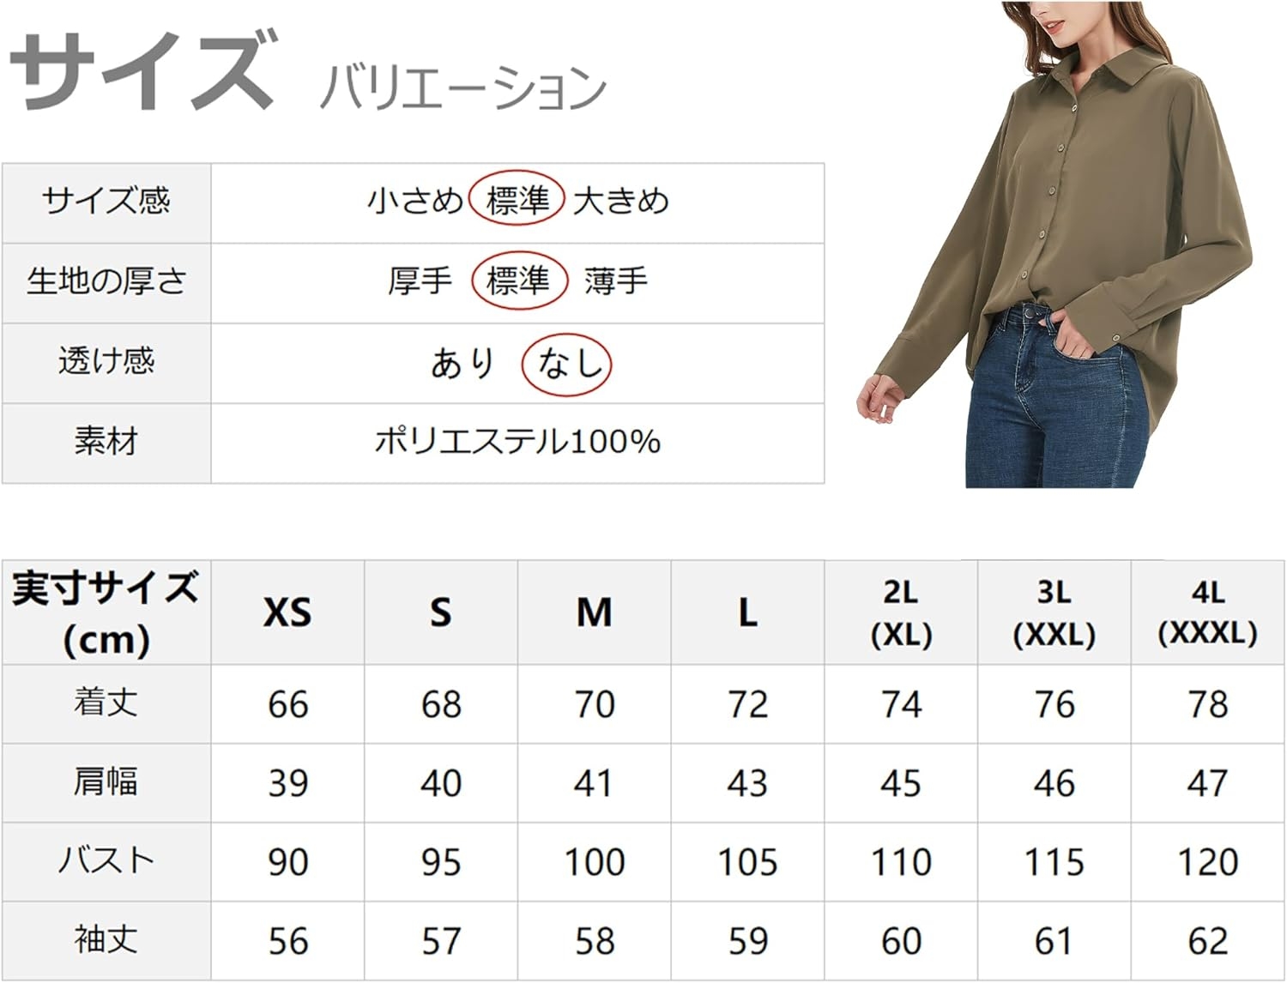Viewport: 1287px width, 983px height.
Task: Select the ポリエステル100% material text
Action: [x=517, y=442]
